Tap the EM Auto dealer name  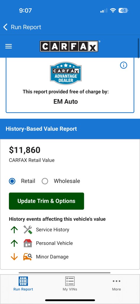click(66, 102)
